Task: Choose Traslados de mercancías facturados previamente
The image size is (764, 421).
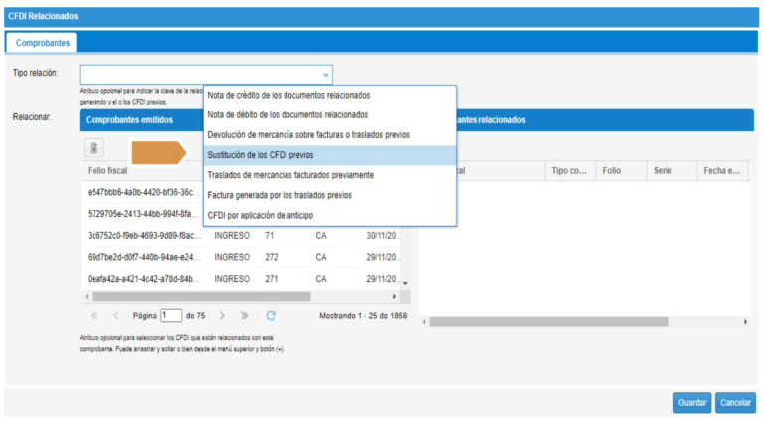Action: (290, 175)
